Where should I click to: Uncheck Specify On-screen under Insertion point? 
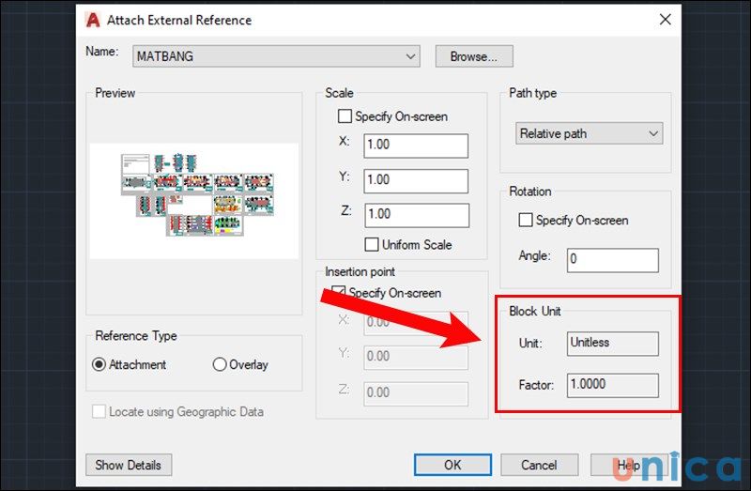[x=339, y=293]
